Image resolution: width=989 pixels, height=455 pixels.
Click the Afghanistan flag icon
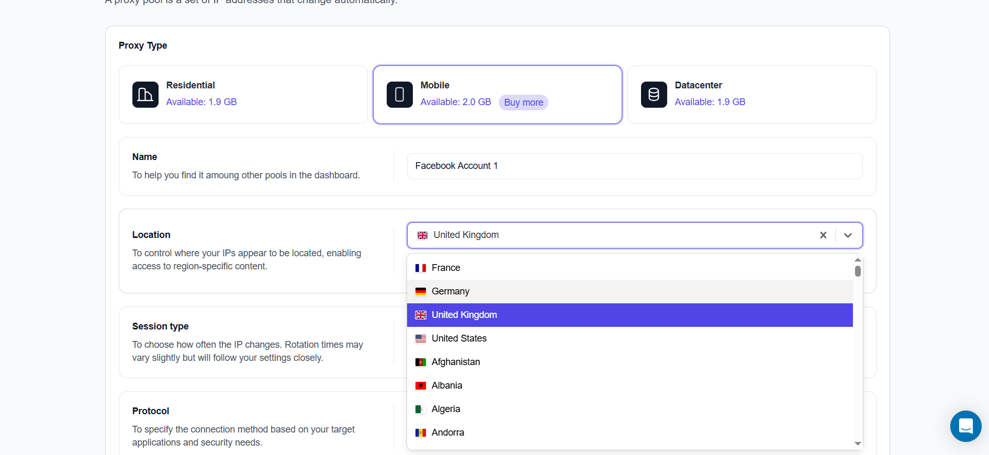pos(421,362)
